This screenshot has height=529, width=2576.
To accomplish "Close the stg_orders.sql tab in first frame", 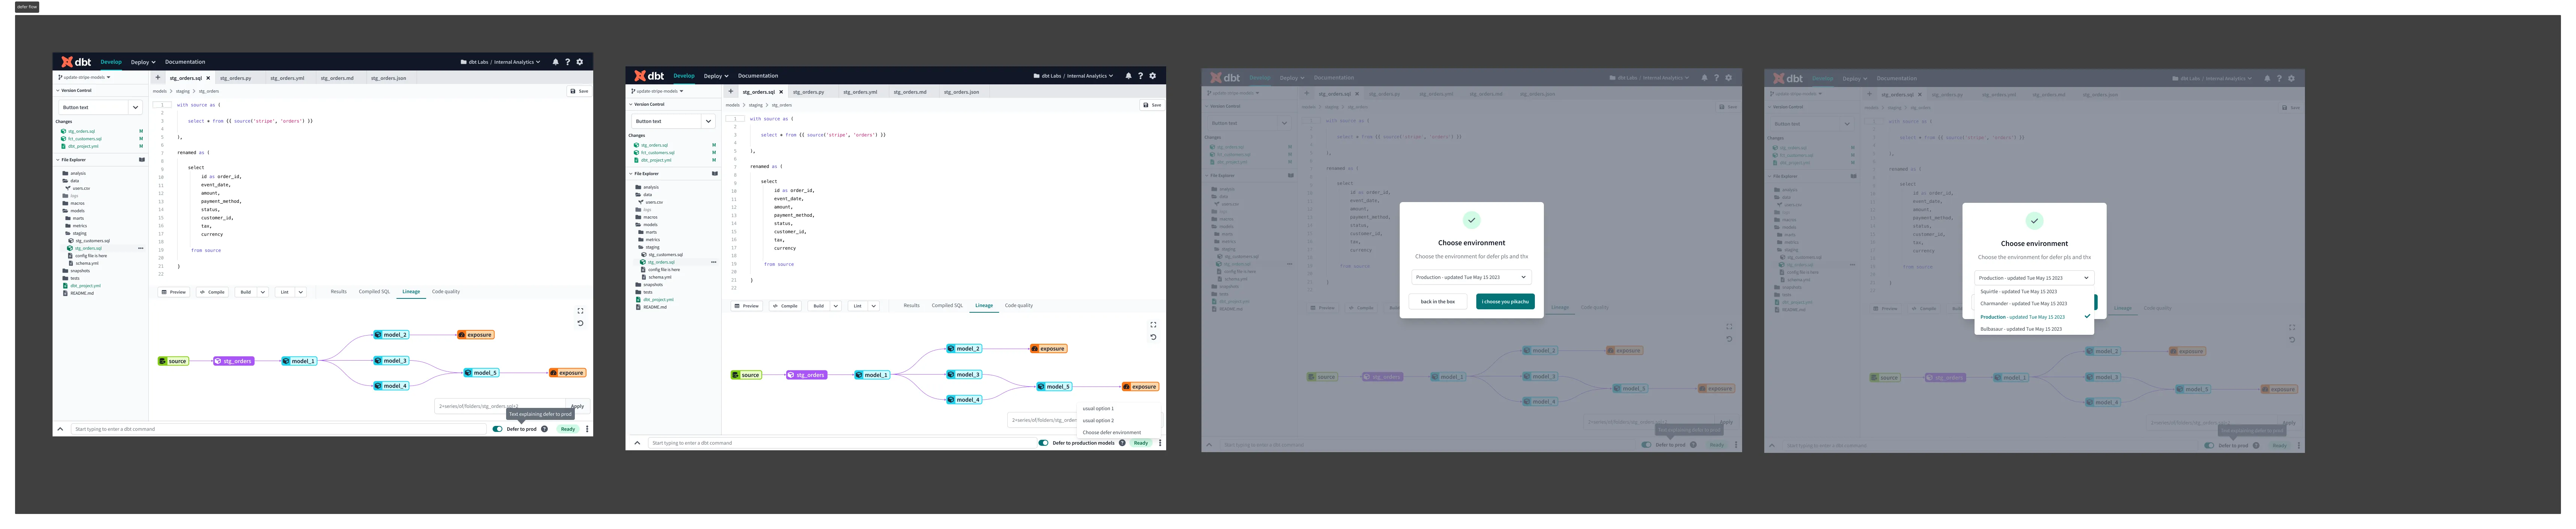I will [x=208, y=78].
